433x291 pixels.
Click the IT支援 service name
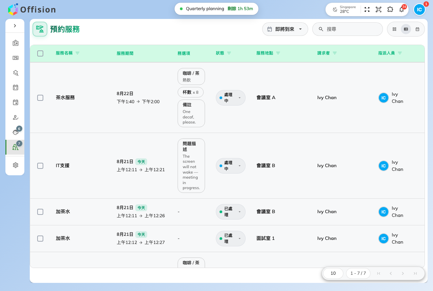[63, 165]
